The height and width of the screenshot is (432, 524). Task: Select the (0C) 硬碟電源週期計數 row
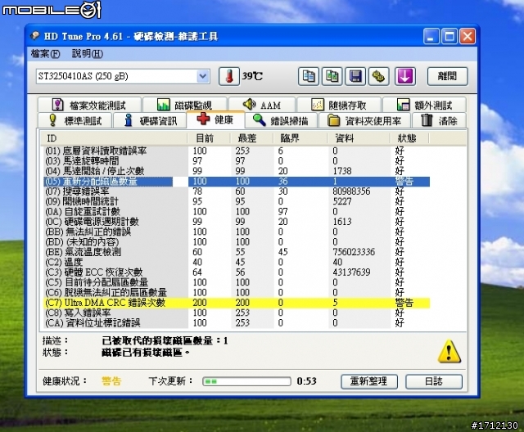237,222
